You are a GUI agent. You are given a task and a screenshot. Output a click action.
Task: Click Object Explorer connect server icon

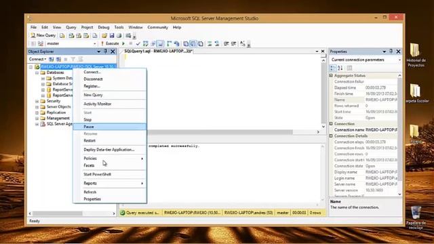[52, 59]
